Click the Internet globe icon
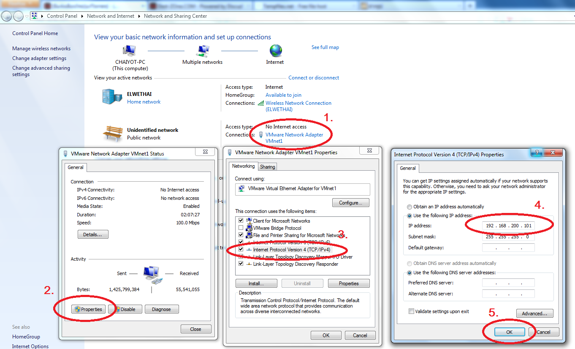The width and height of the screenshot is (575, 349). (x=276, y=51)
